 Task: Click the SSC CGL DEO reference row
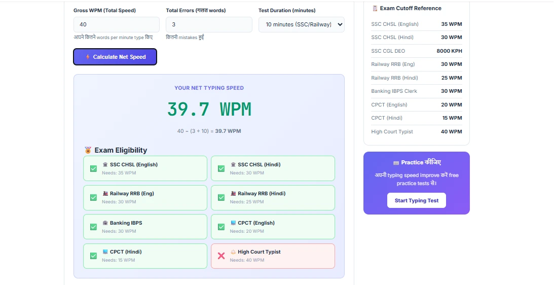click(x=417, y=51)
